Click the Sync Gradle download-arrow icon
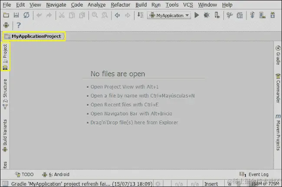The height and width of the screenshot is (187, 282). coord(252,15)
